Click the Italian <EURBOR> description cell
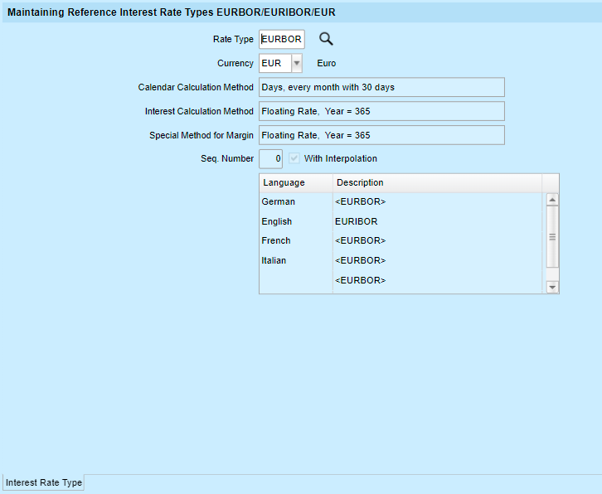This screenshot has width=602, height=494. [x=437, y=260]
